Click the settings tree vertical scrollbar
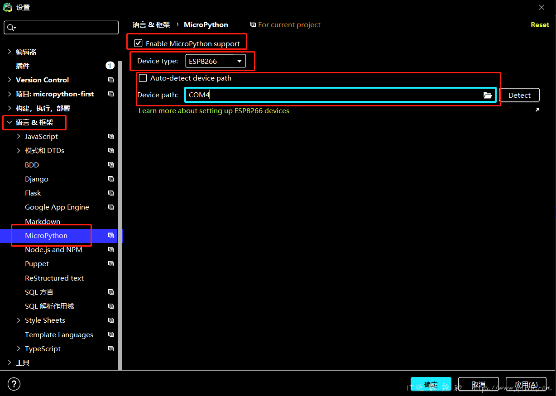The image size is (556, 396). point(120,215)
